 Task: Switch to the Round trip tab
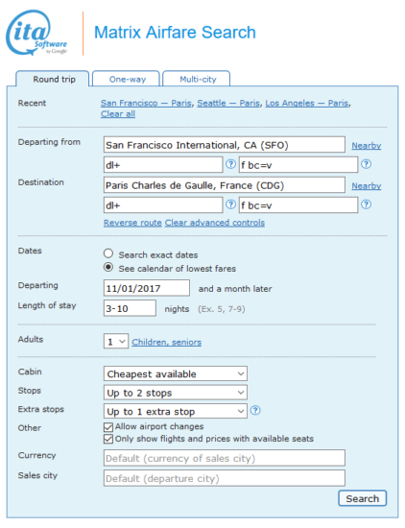(53, 79)
